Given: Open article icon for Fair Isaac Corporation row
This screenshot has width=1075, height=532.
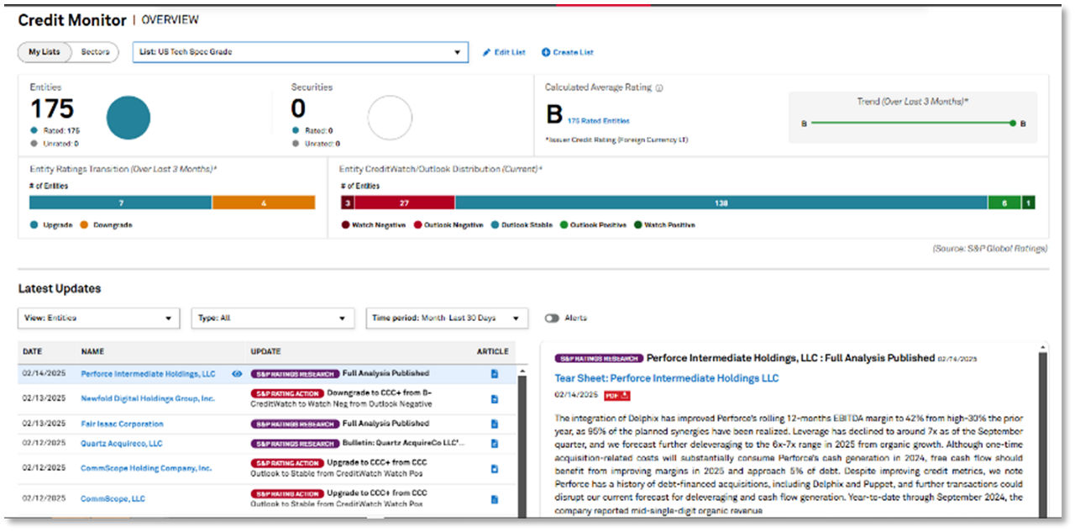Looking at the screenshot, I should (495, 424).
